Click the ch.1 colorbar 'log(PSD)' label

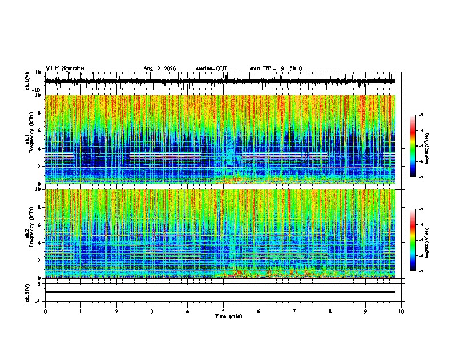click(427, 149)
